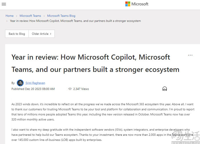The height and width of the screenshot is (144, 200).
Task: Click the 'Published Dec 20 2023 08:00 AM' text
Action: coord(33,89)
